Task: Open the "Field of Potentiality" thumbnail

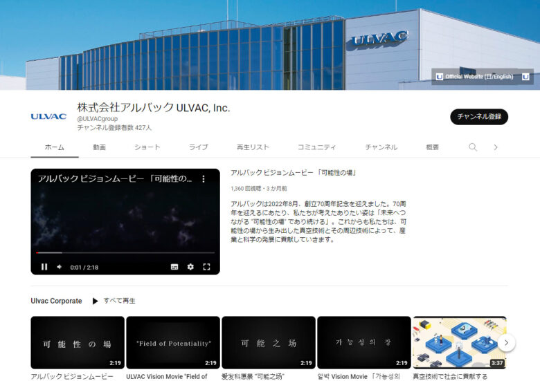Action: click(173, 342)
